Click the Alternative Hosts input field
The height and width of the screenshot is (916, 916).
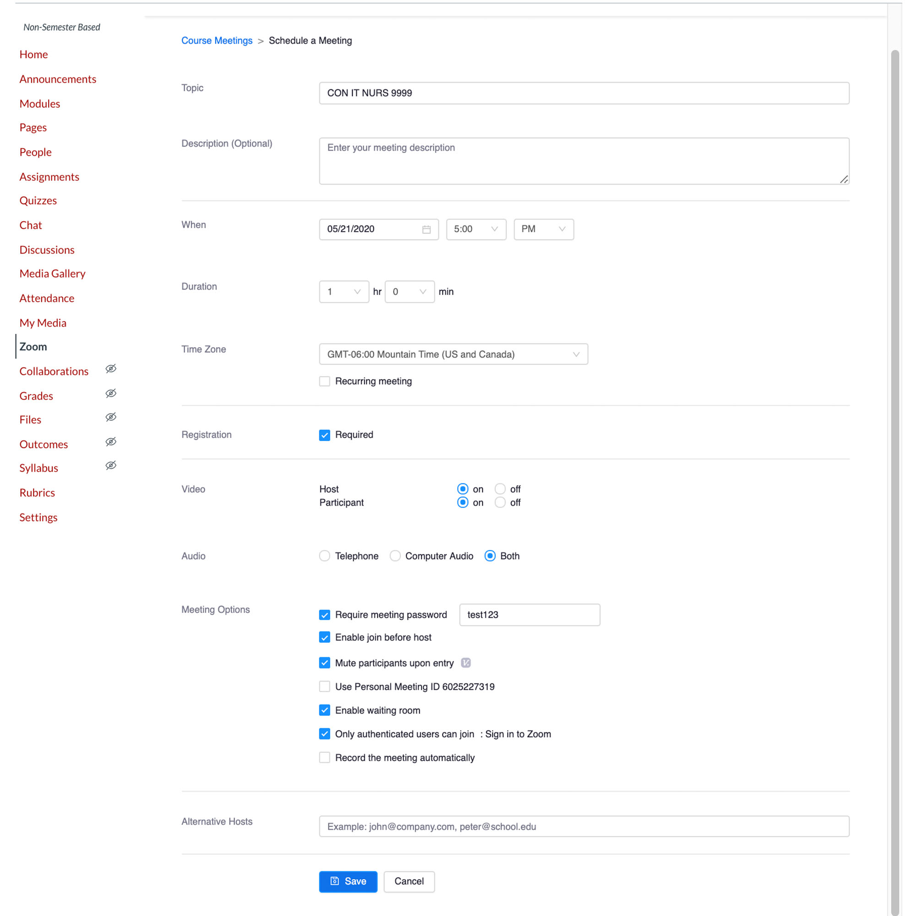[x=583, y=826]
